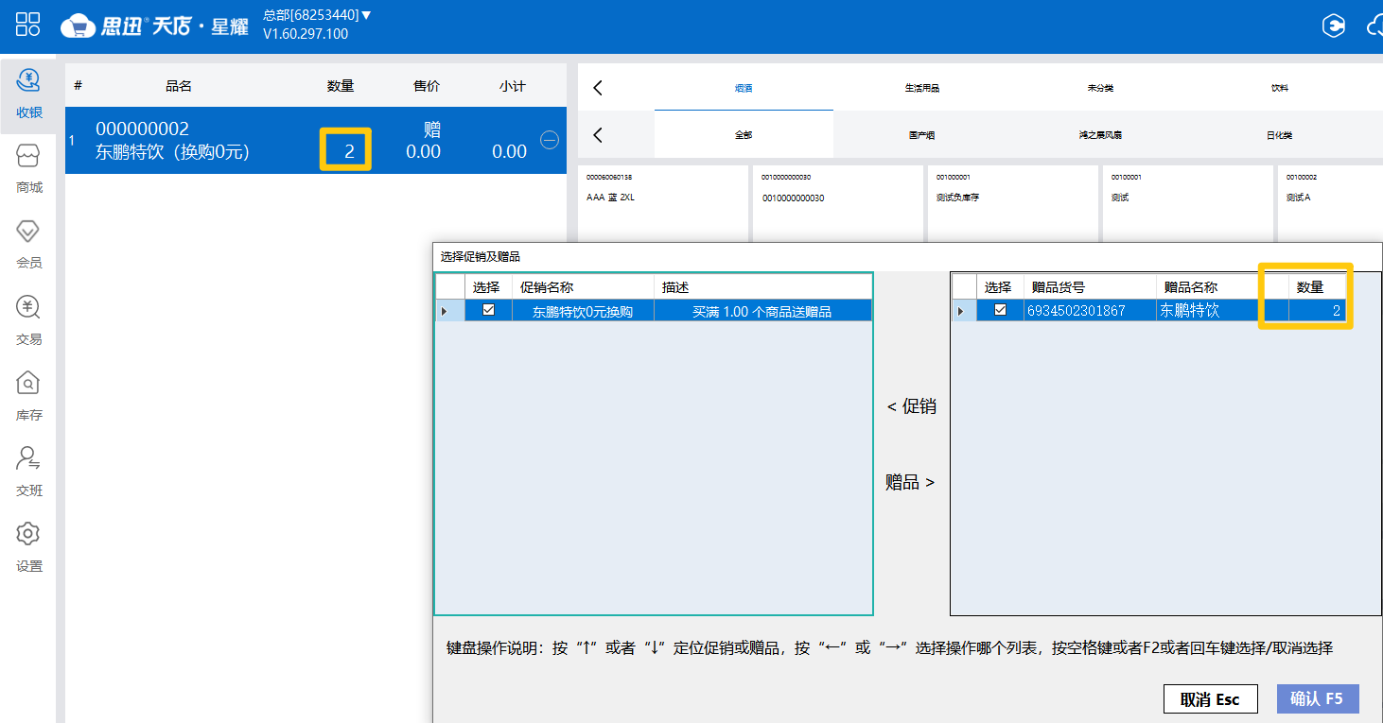
Task: Confirm with the 确认 F5 button
Action: coord(1317,698)
